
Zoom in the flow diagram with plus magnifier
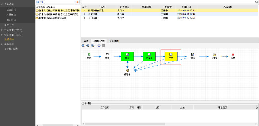pos(88,46)
